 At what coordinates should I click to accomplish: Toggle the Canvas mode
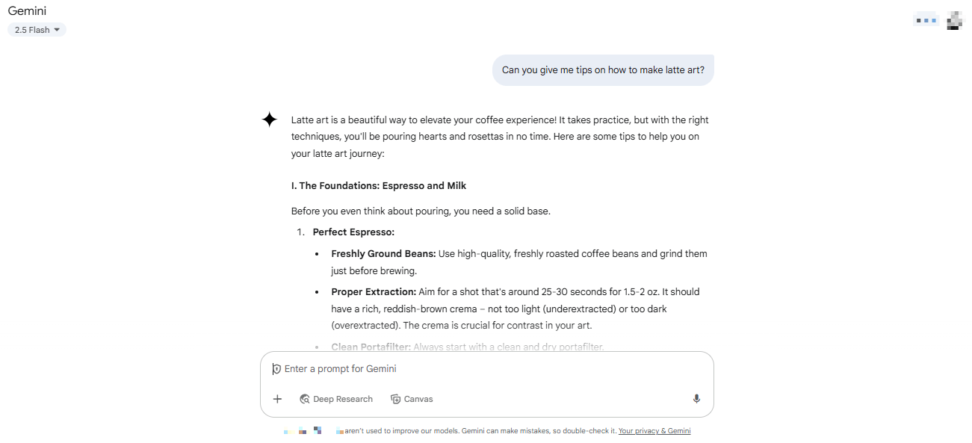(x=412, y=399)
